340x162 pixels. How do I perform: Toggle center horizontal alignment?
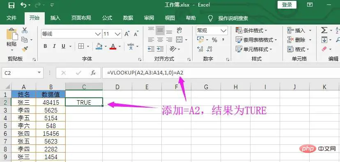pyautogui.click(x=160, y=40)
